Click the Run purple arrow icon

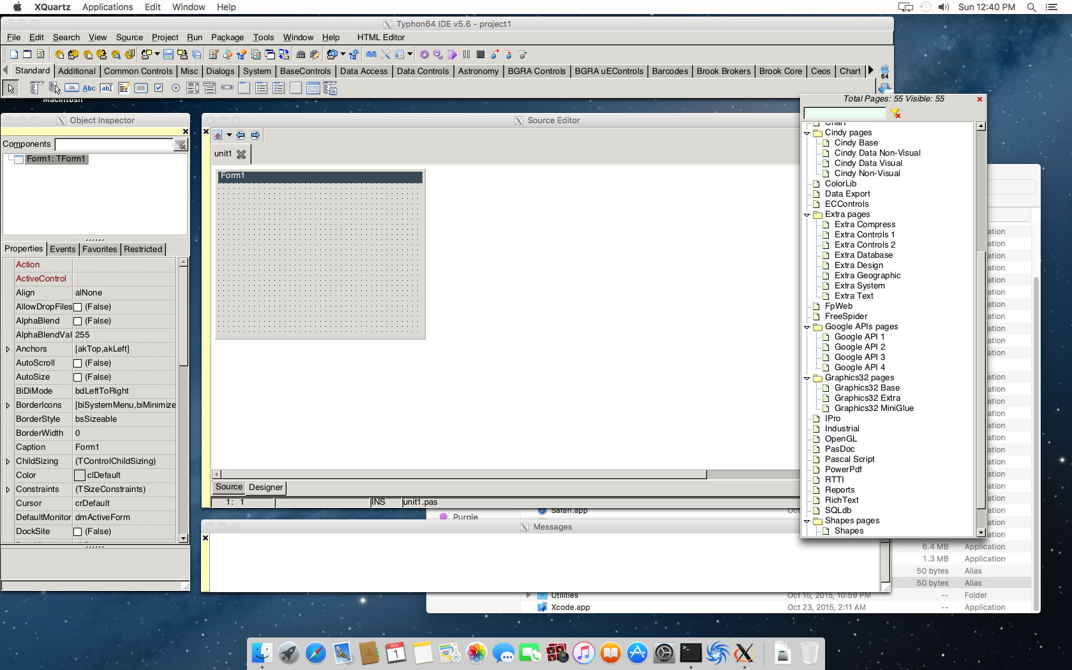(x=452, y=54)
